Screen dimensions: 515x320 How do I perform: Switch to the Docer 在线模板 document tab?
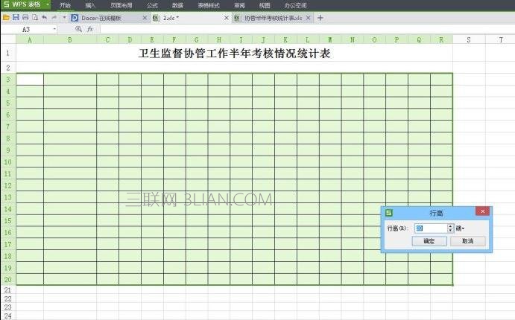(x=108, y=18)
